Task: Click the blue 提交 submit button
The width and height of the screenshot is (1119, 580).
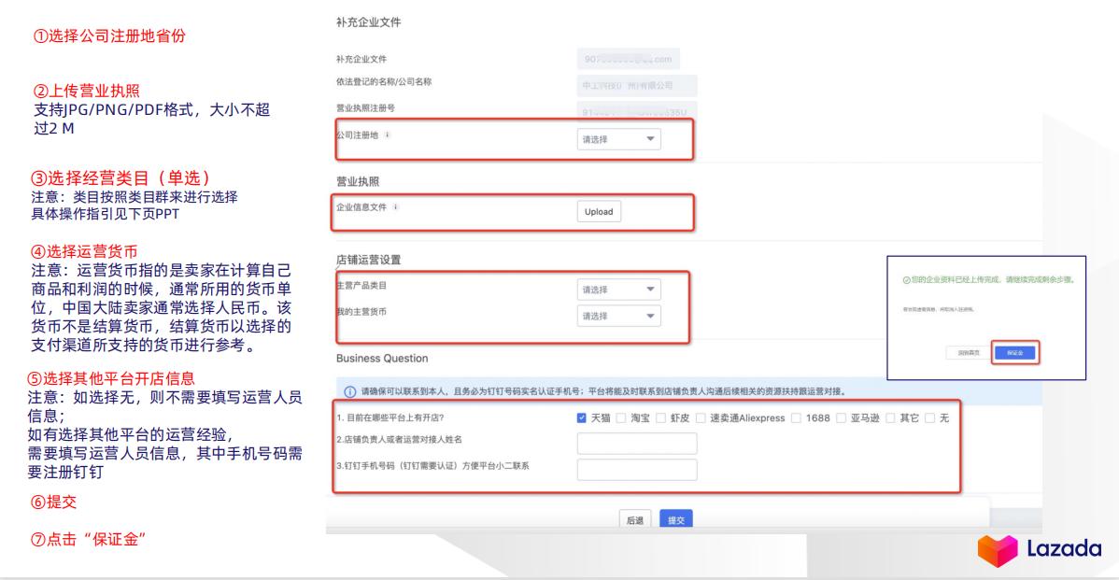Action: click(676, 520)
